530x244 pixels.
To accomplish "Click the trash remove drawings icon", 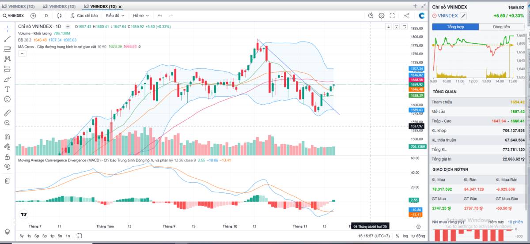I will (7, 180).
